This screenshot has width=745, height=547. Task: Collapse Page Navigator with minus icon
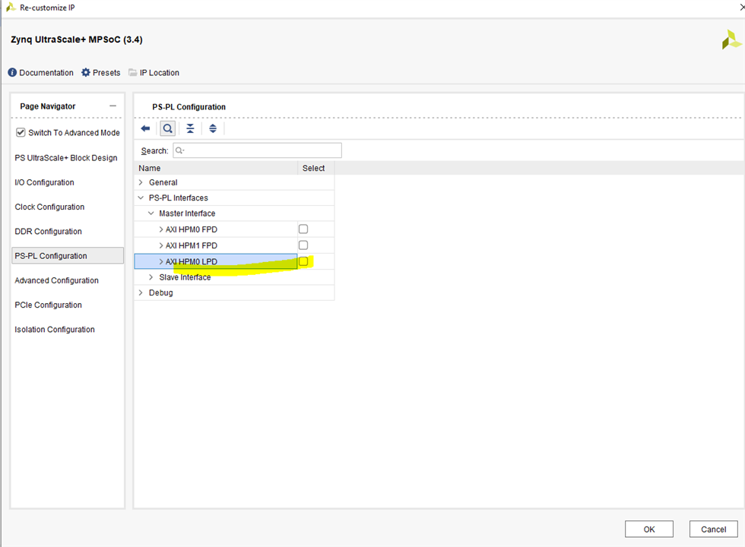[113, 106]
